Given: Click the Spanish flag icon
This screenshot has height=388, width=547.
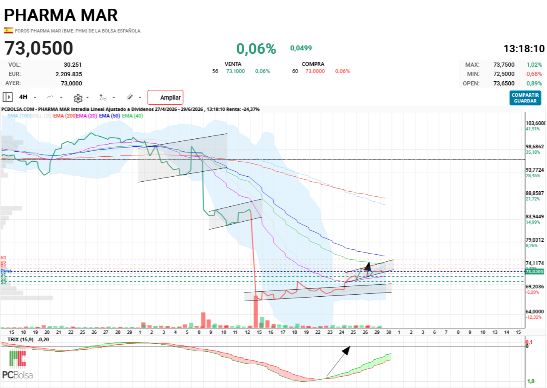Looking at the screenshot, I should point(8,30).
